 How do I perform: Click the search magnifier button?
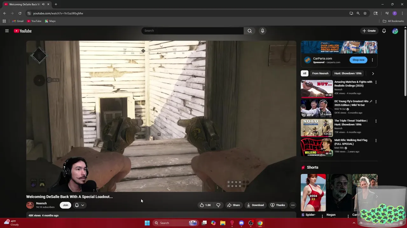(250, 31)
